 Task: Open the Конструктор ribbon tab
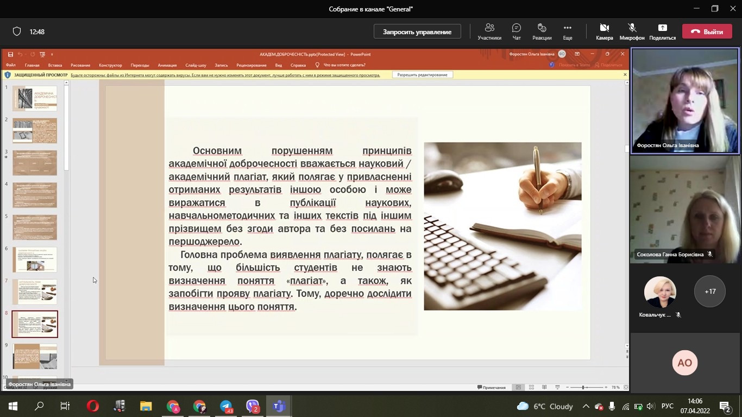(x=111, y=65)
